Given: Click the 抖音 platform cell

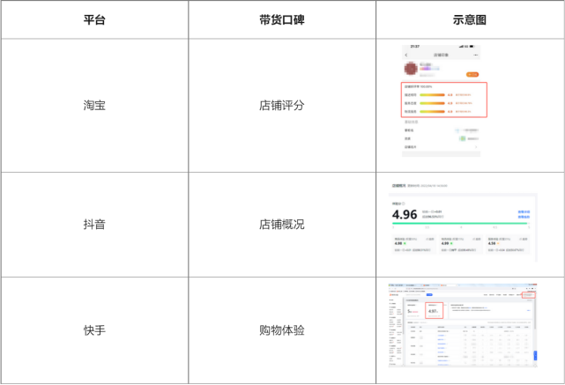Looking at the screenshot, I should (94, 225).
